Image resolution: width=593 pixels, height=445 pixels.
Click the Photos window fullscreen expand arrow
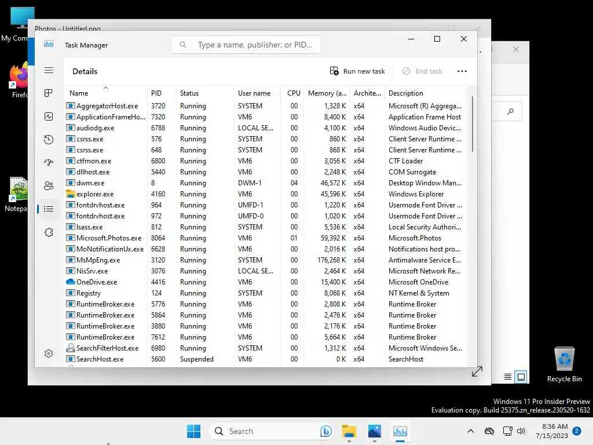477,371
